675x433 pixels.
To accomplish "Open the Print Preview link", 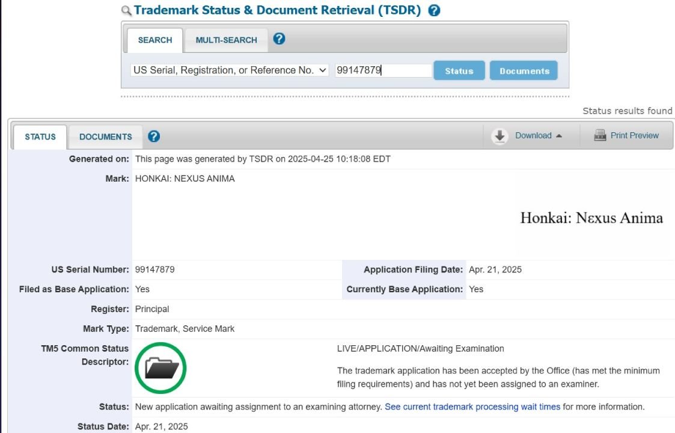I will pos(635,135).
